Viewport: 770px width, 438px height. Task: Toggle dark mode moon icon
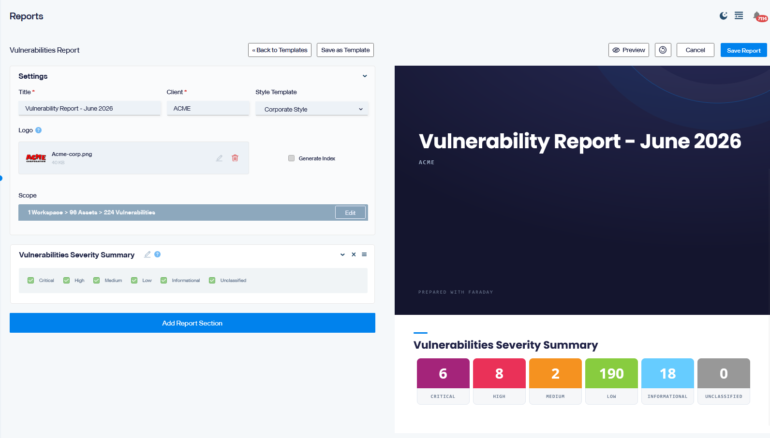click(724, 16)
